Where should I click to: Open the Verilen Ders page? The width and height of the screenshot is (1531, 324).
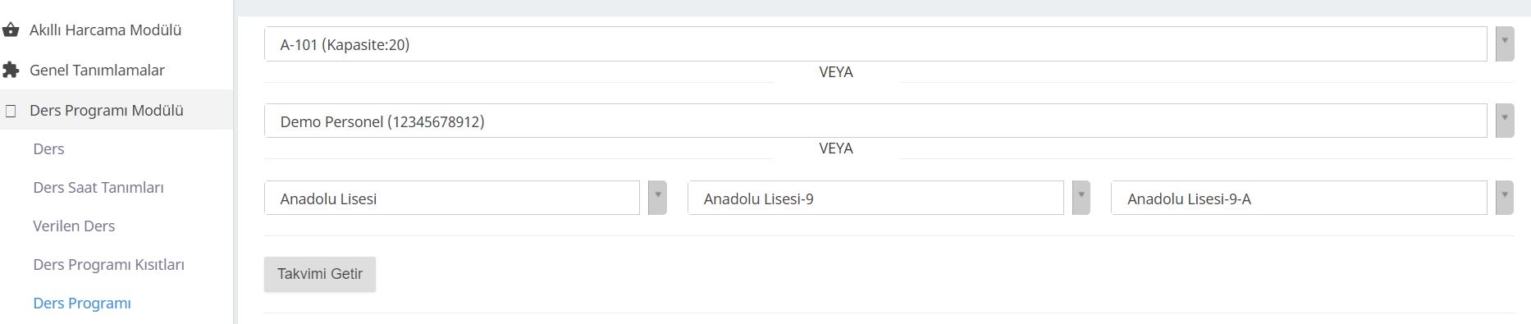(74, 226)
